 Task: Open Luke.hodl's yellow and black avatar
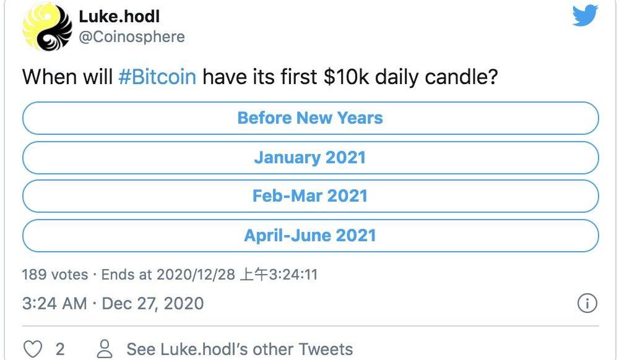point(48,26)
